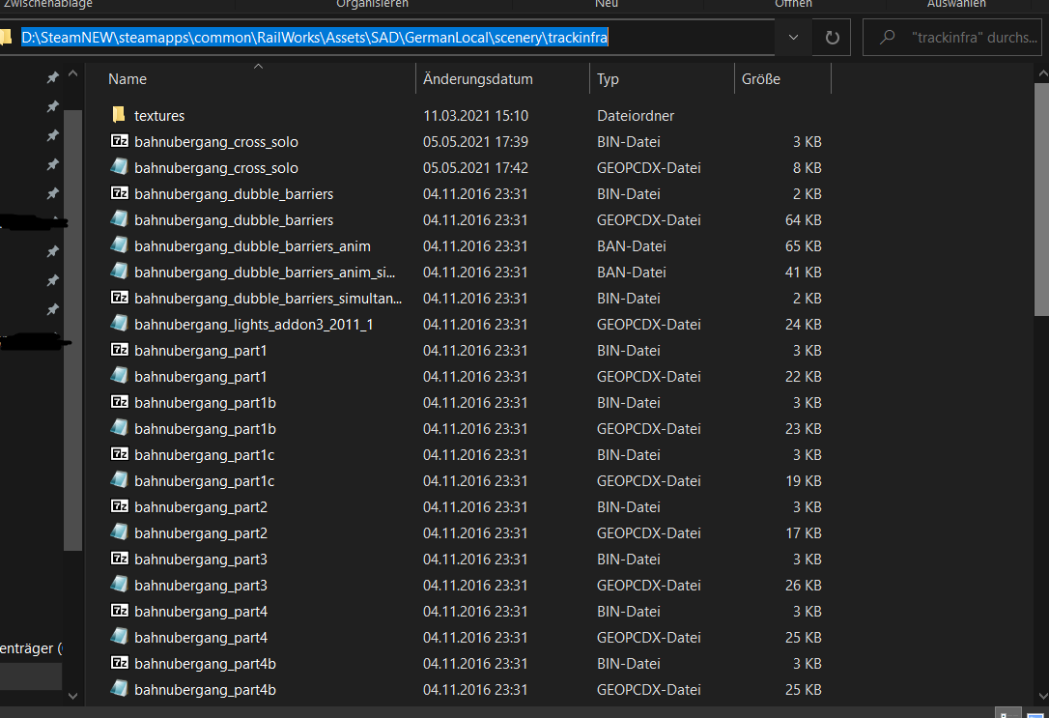Sort files by the Typ column header

click(x=609, y=79)
